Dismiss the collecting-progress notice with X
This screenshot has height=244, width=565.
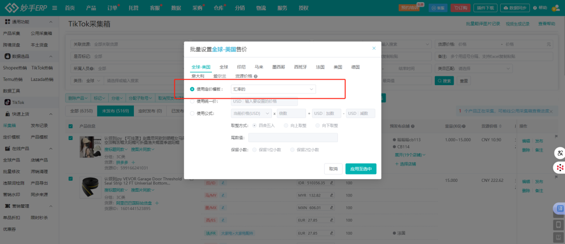pos(551,112)
